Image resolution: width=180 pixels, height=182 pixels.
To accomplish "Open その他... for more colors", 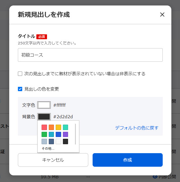I will (48, 149).
